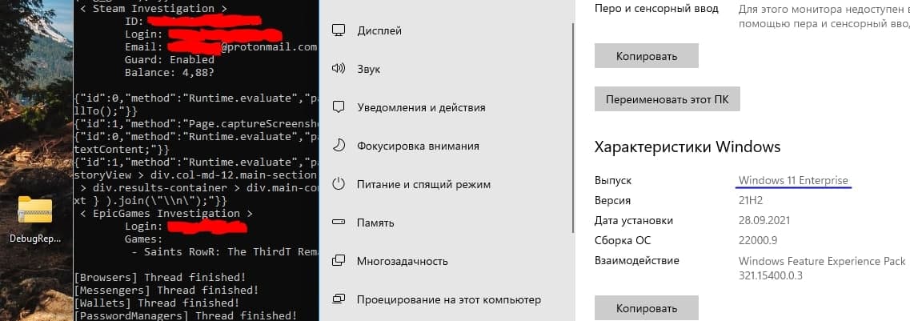Click the OS build value 22000.9
This screenshot has height=321, width=910.
click(x=759, y=240)
